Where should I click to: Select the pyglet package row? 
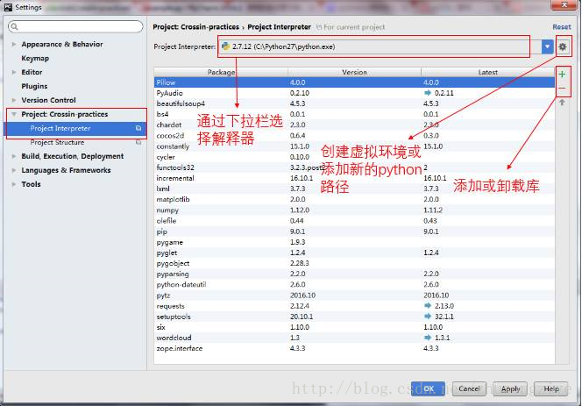coord(354,253)
